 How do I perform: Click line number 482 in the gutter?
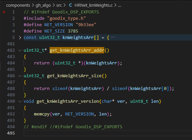tap(11, 50)
